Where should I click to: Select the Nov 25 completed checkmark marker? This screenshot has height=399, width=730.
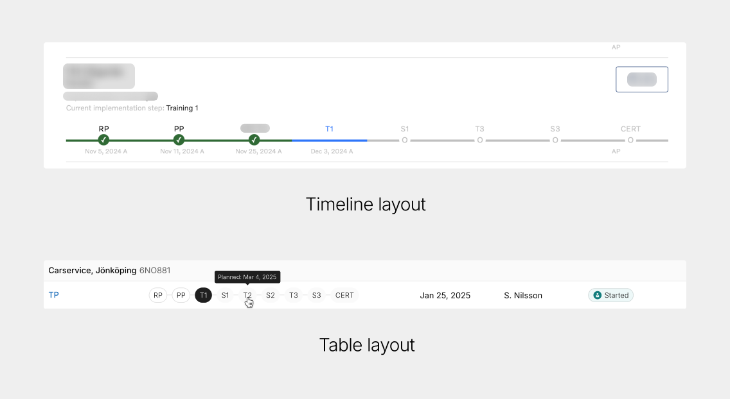point(254,139)
